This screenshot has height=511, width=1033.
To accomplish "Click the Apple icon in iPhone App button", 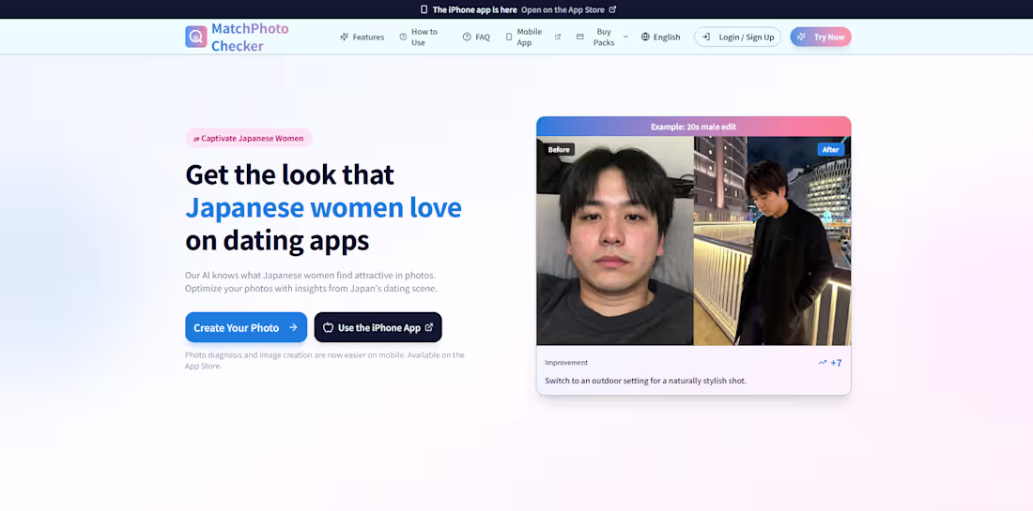I will (x=328, y=327).
